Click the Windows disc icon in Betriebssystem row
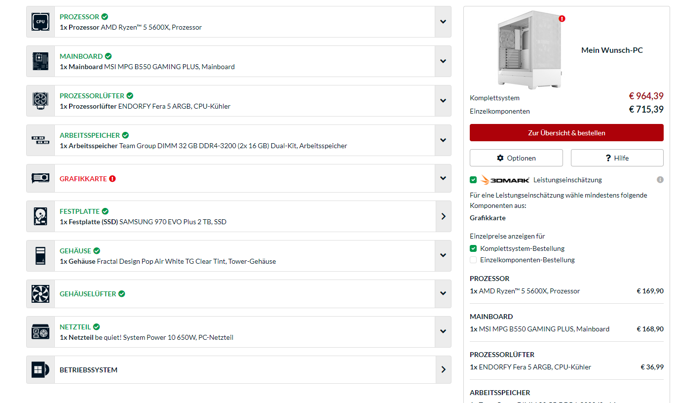The width and height of the screenshot is (677, 403). click(x=40, y=370)
